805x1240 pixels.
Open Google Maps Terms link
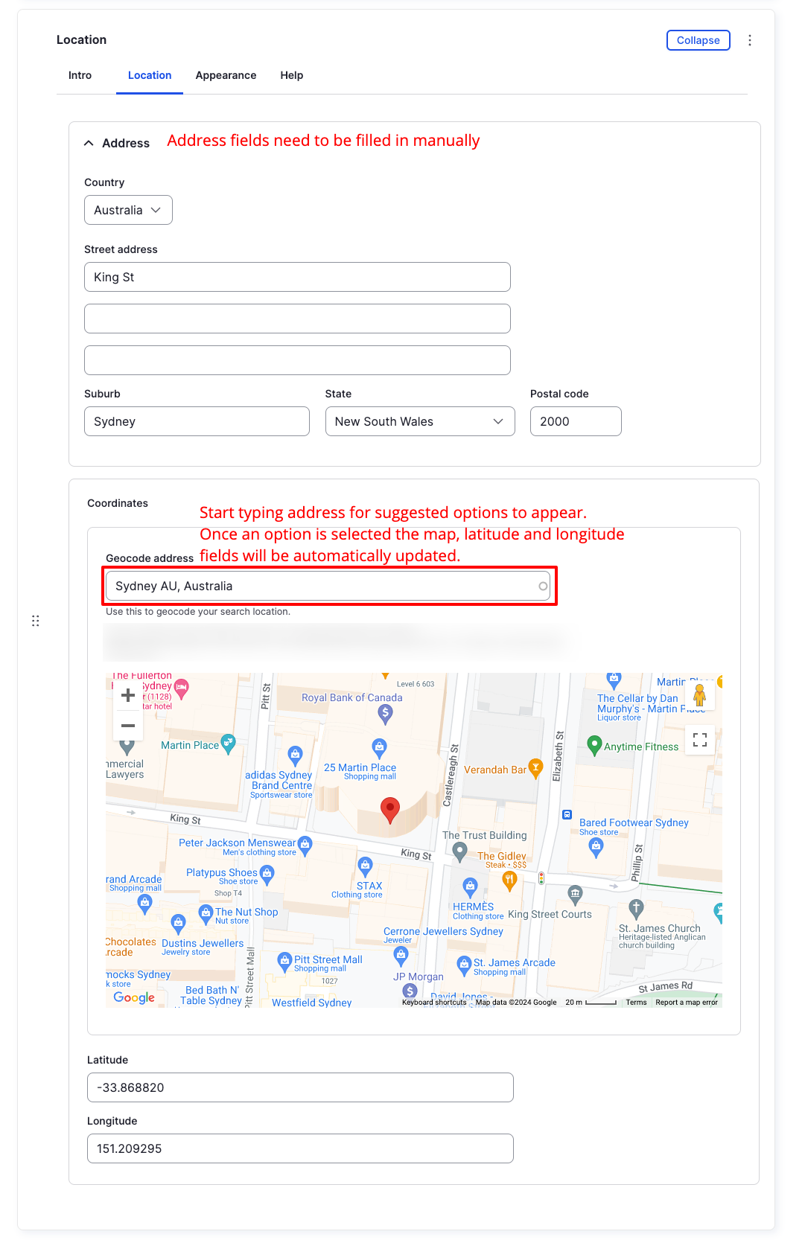coord(636,1003)
